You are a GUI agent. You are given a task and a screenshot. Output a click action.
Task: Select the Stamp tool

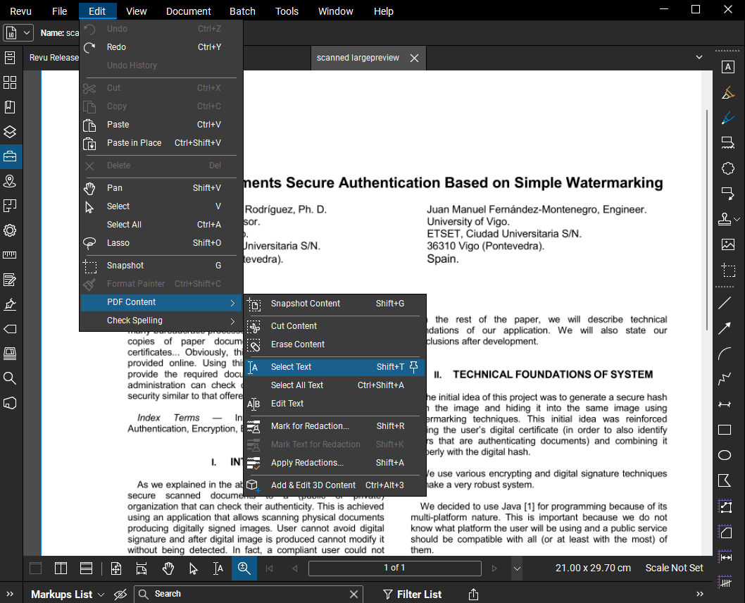tap(725, 219)
